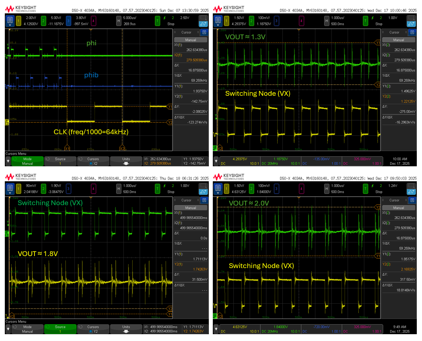Image resolution: width=422 pixels, height=341 pixels.
Task: Open the main menu in the top-left scope panel
Action: coord(10,20)
